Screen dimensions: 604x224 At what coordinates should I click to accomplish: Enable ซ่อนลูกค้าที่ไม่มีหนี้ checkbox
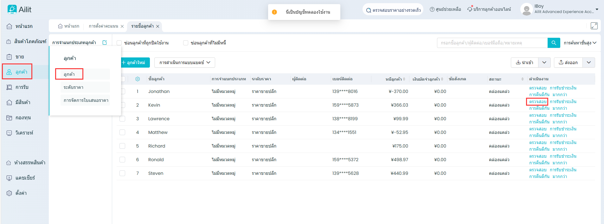pyautogui.click(x=186, y=43)
